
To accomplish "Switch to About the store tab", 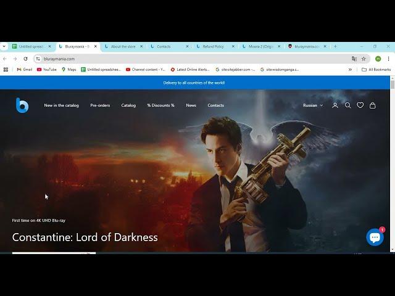I will (x=123, y=47).
